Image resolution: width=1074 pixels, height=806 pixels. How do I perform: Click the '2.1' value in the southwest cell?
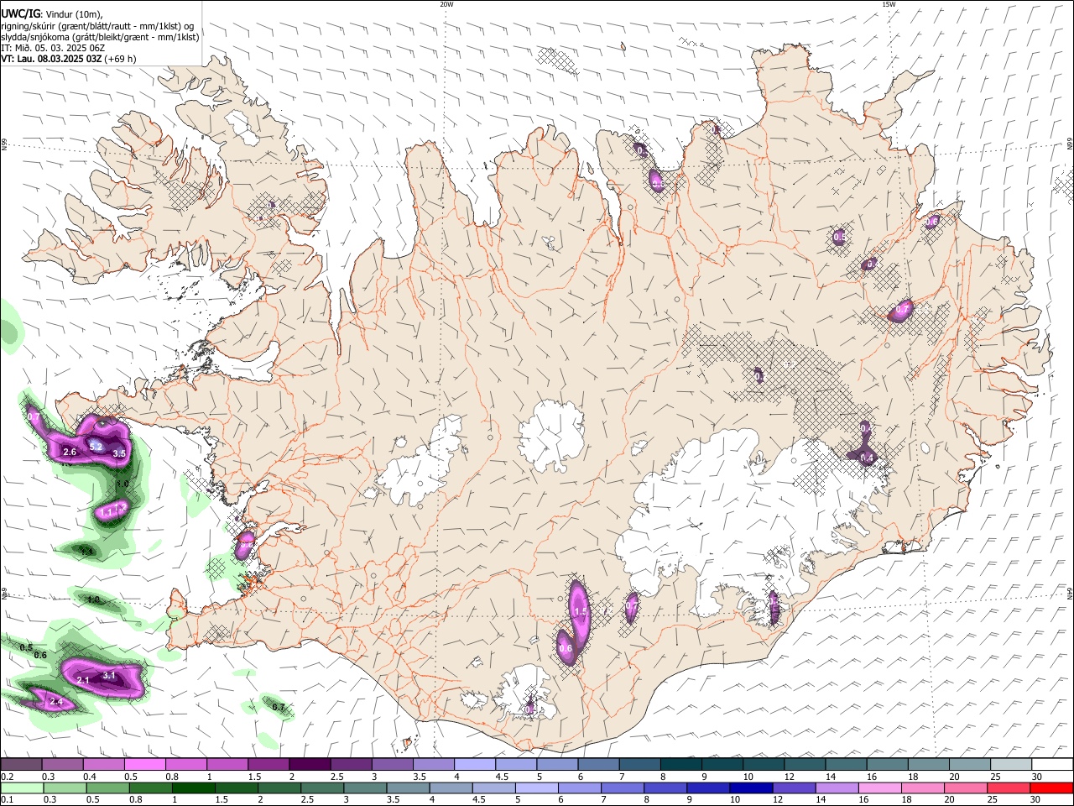(83, 680)
